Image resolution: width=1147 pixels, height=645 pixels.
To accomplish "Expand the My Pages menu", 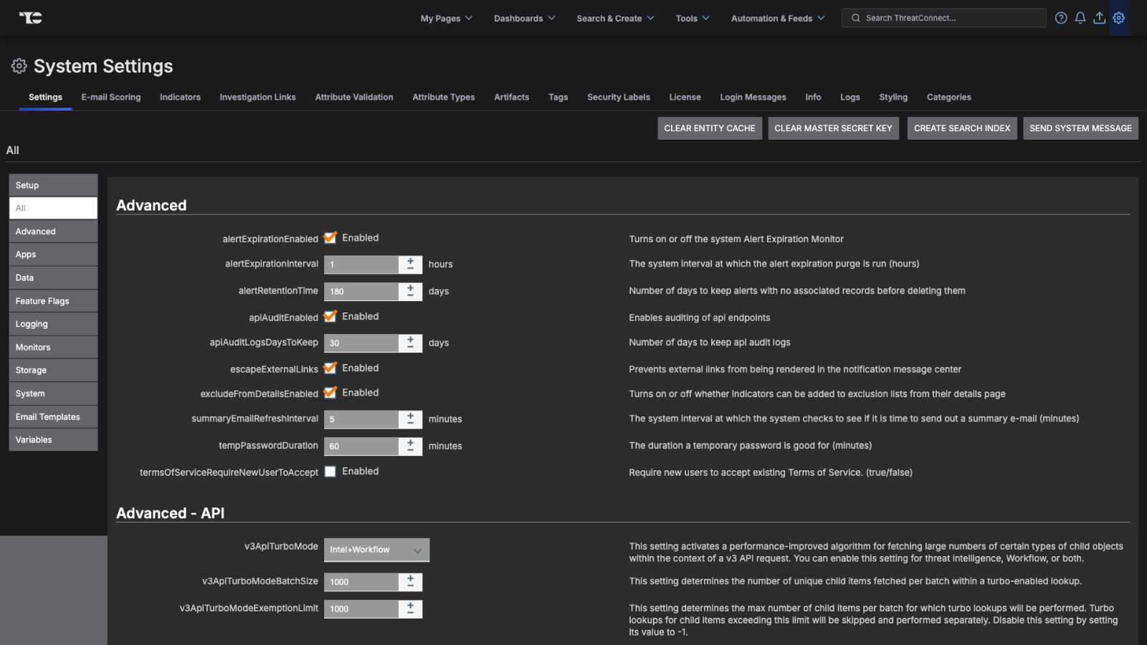I will tap(446, 18).
